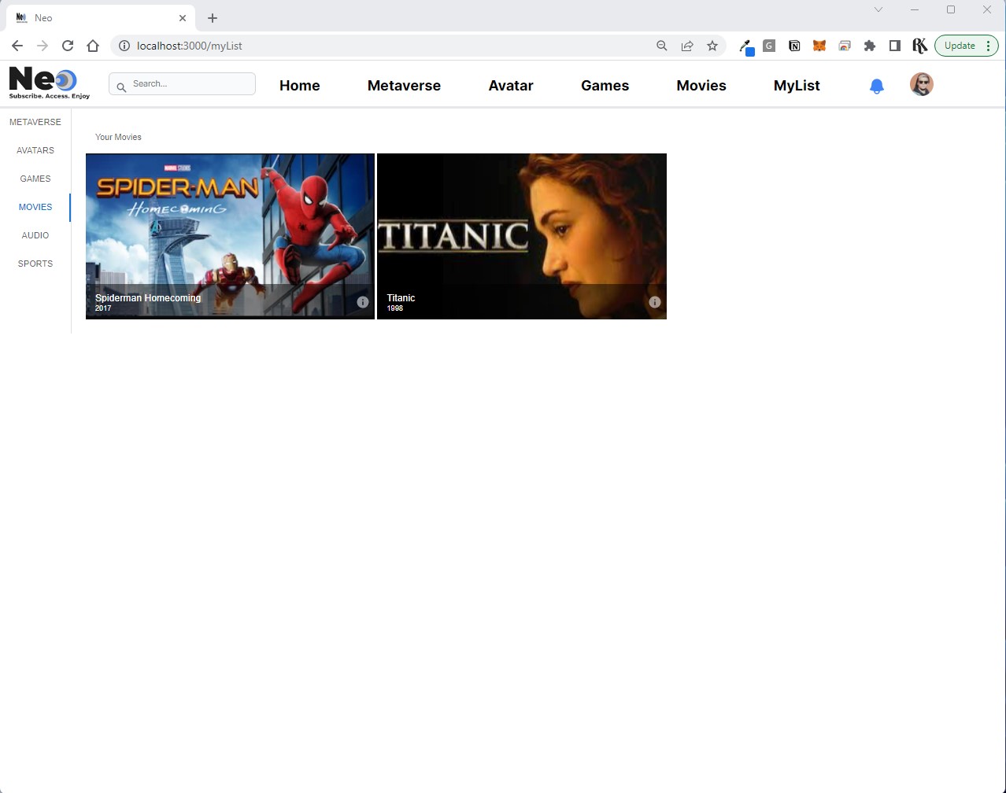This screenshot has width=1006, height=793.
Task: Open MyList in top navigation
Action: pos(797,86)
